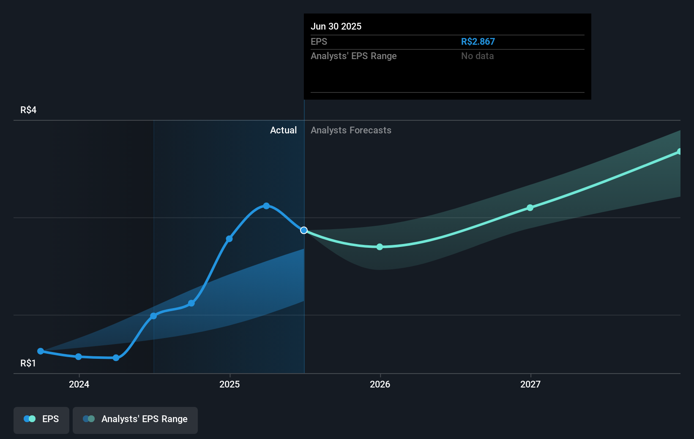Click the 2027 axis label
Screen dimensions: 694x439
point(531,385)
